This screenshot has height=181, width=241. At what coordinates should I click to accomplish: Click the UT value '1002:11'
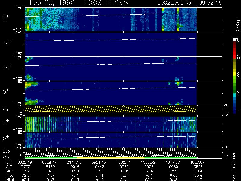(123, 162)
